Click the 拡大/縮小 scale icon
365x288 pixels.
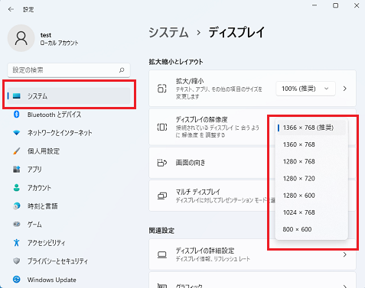162,89
